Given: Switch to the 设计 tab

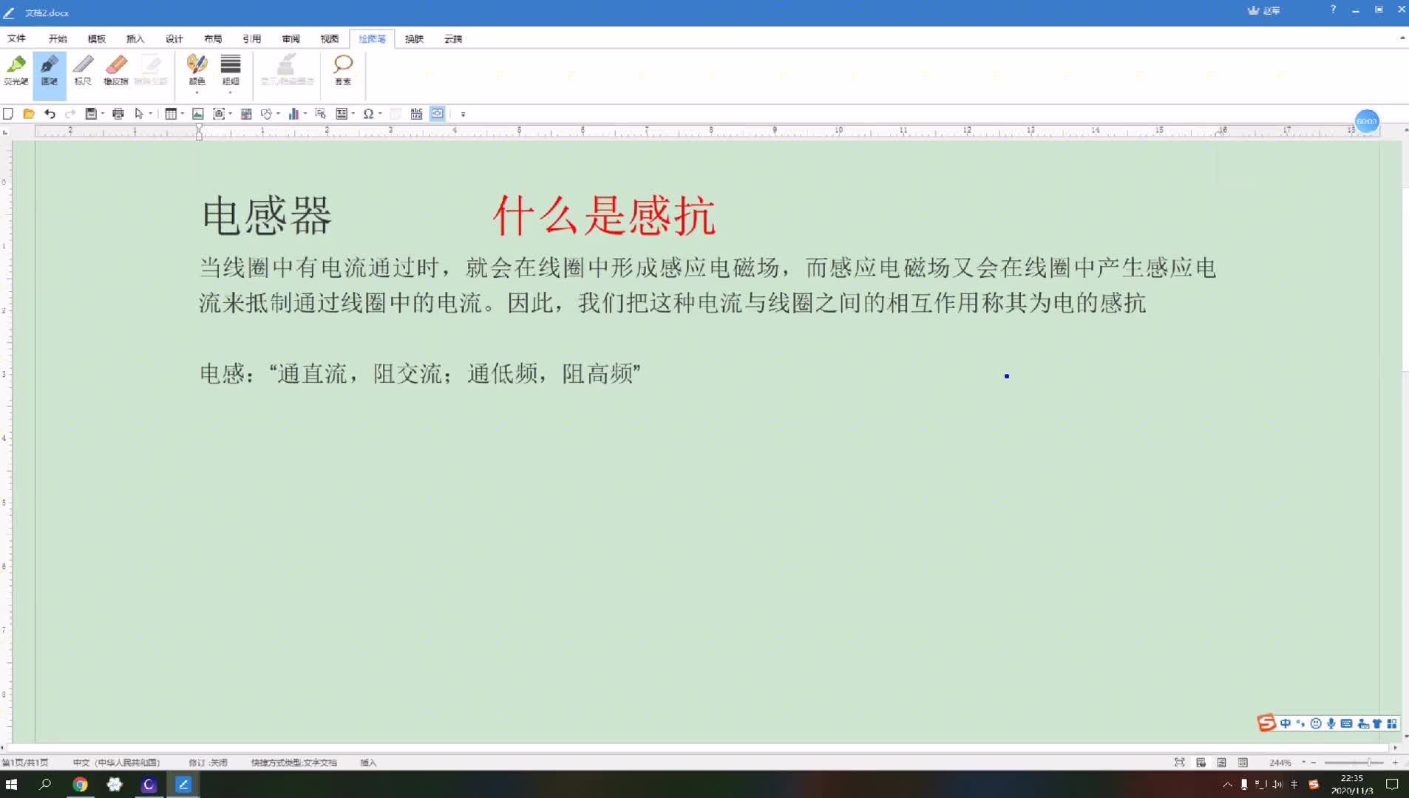Looking at the screenshot, I should 174,38.
